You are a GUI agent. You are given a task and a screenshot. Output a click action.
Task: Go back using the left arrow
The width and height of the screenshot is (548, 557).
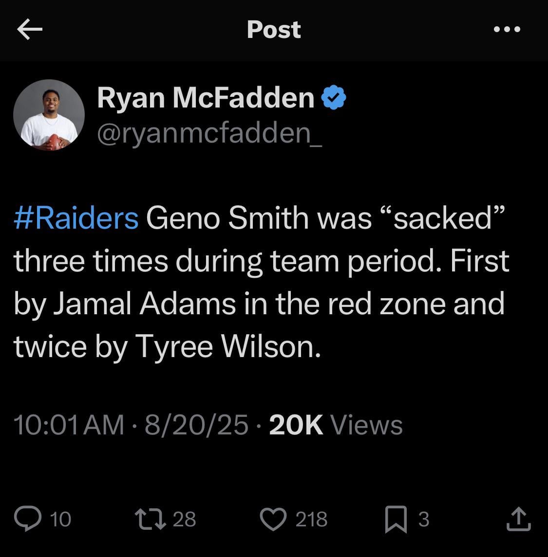(30, 30)
